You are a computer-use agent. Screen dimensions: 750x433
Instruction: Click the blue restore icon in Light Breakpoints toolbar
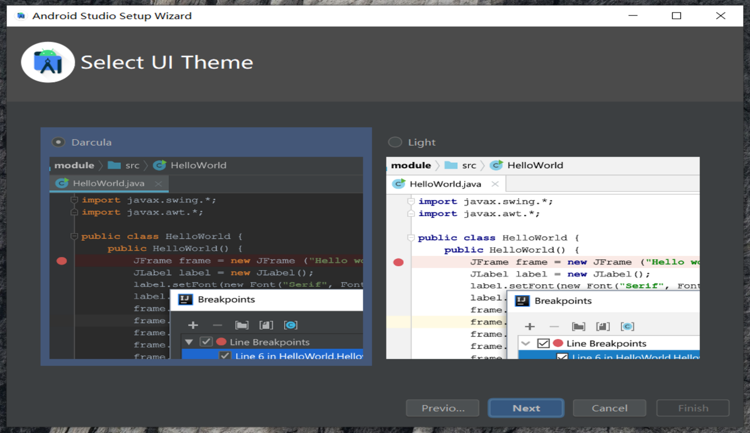tap(628, 326)
